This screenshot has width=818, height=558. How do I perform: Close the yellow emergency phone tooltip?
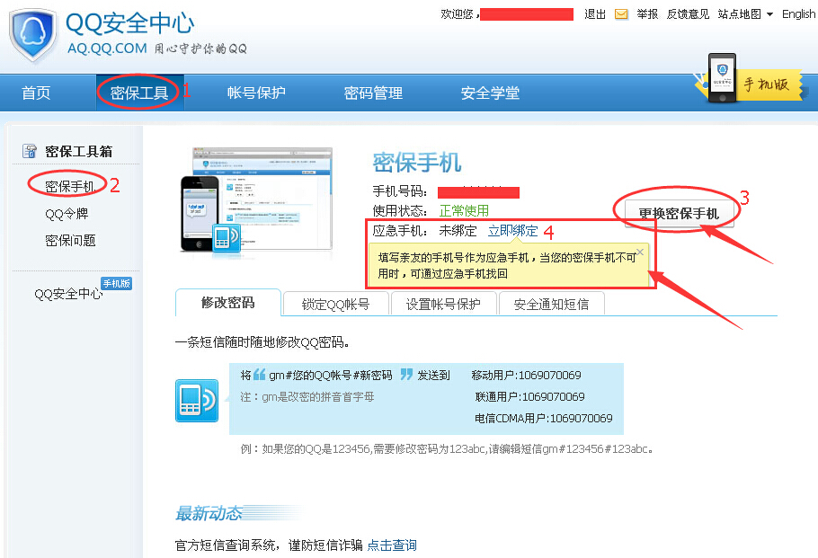click(x=640, y=252)
